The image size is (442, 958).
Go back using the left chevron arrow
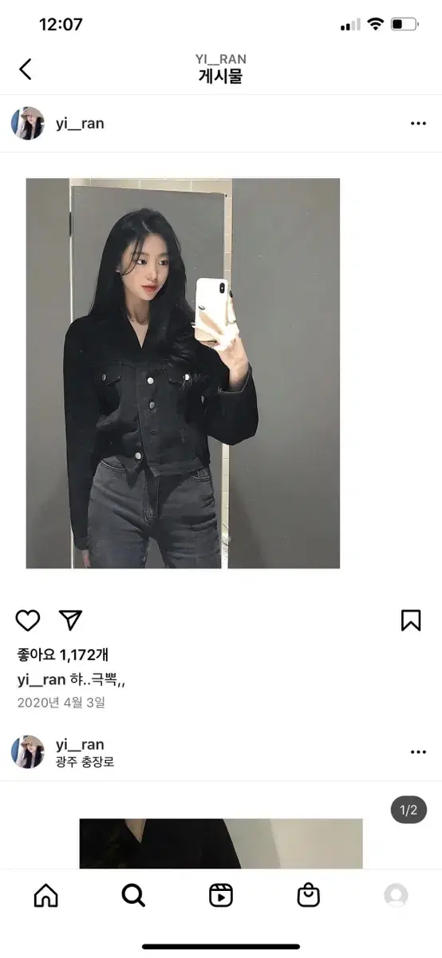pyautogui.click(x=26, y=69)
